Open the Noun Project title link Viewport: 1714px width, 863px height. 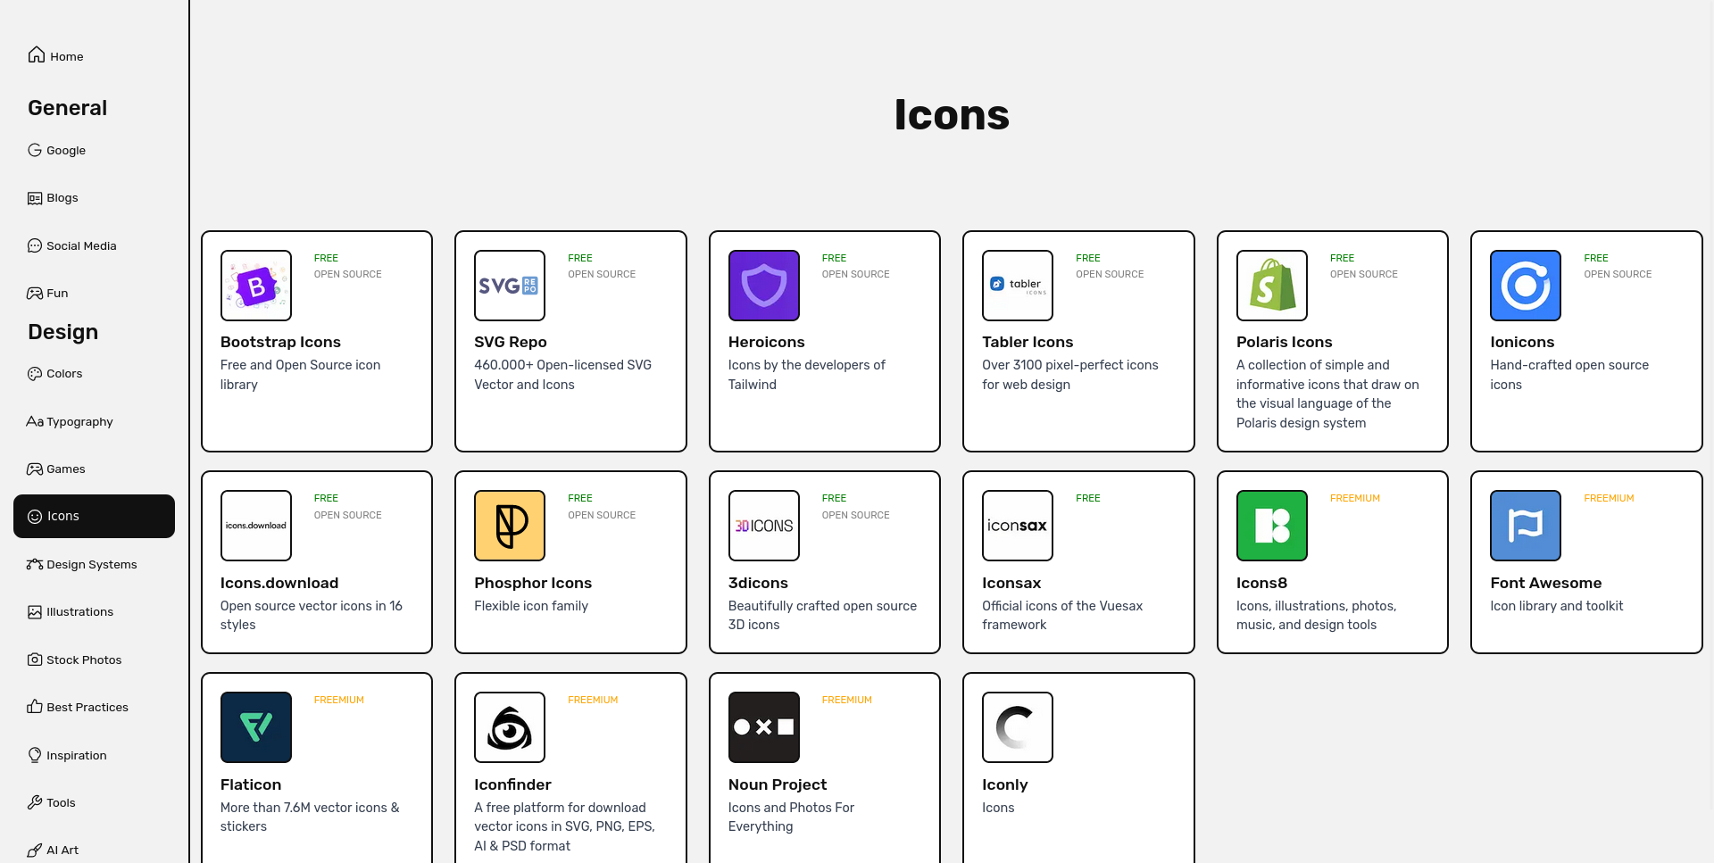point(778,784)
